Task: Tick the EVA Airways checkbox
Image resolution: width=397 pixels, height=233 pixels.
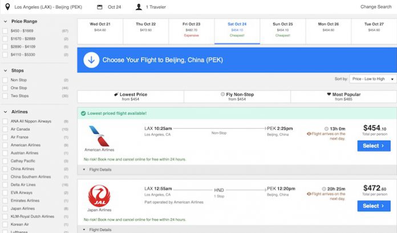Action: pos(5,193)
